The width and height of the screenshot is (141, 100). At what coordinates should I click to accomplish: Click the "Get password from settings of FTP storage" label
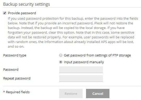pyautogui.click(x=97, y=55)
